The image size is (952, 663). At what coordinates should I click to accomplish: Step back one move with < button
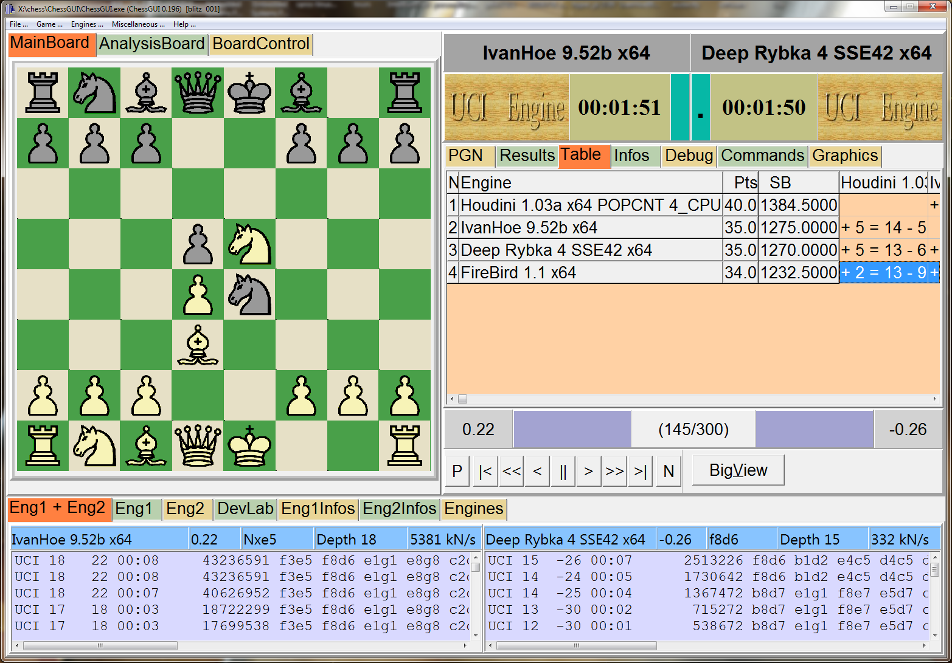[x=537, y=472]
